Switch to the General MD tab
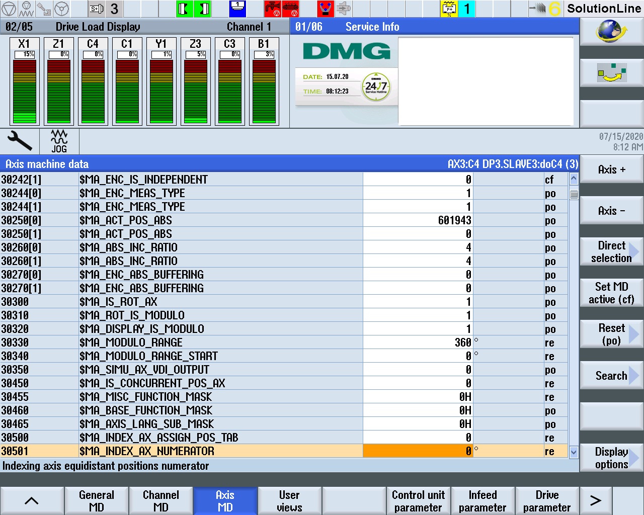644x515 pixels. pos(96,500)
